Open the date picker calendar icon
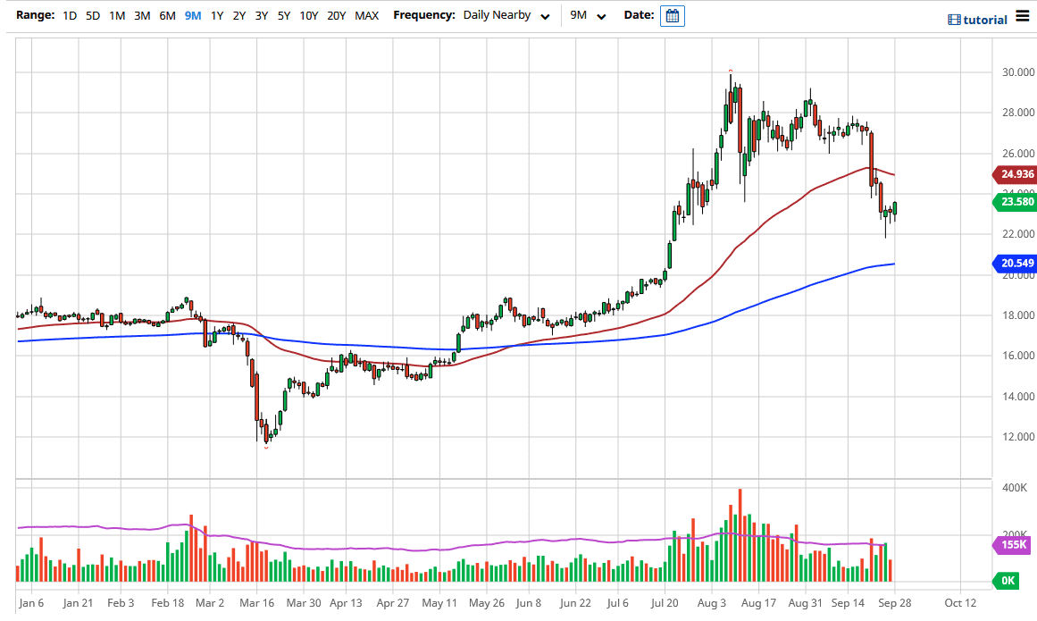The image size is (1037, 621). coord(672,16)
